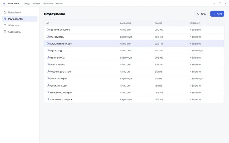
Task: Click the search magnifier icon
Action: point(198,14)
